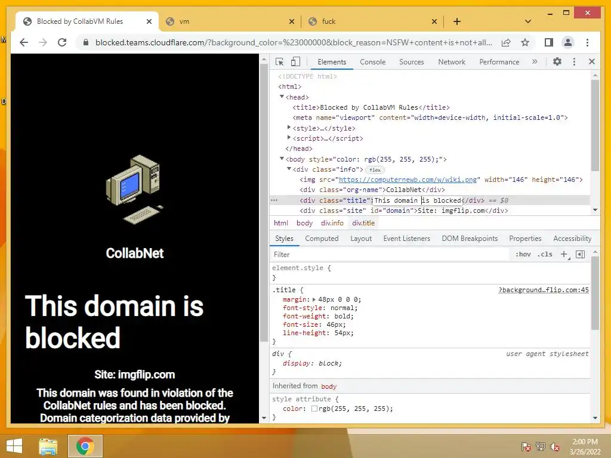Expand the script element node

point(289,138)
